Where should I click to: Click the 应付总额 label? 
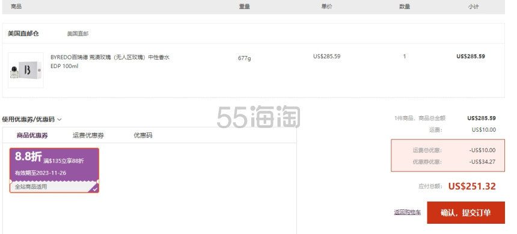[x=430, y=186]
